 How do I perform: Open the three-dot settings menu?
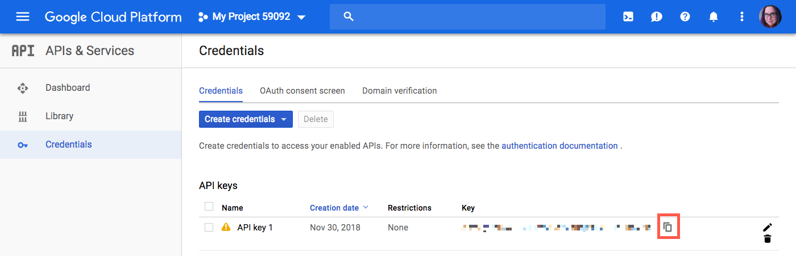coord(742,16)
